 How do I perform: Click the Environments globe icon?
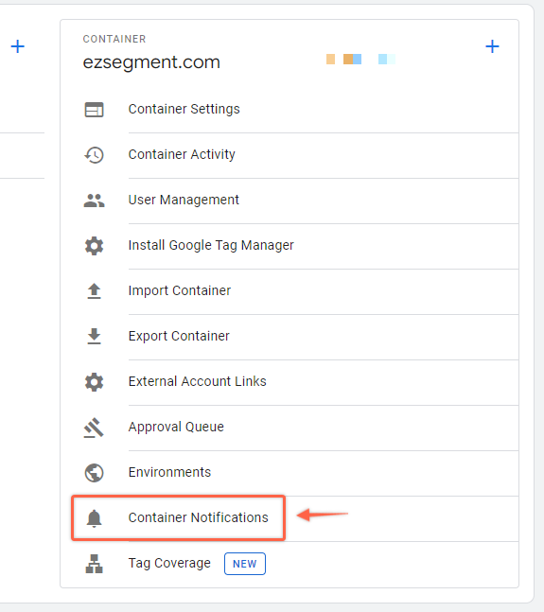click(x=94, y=473)
